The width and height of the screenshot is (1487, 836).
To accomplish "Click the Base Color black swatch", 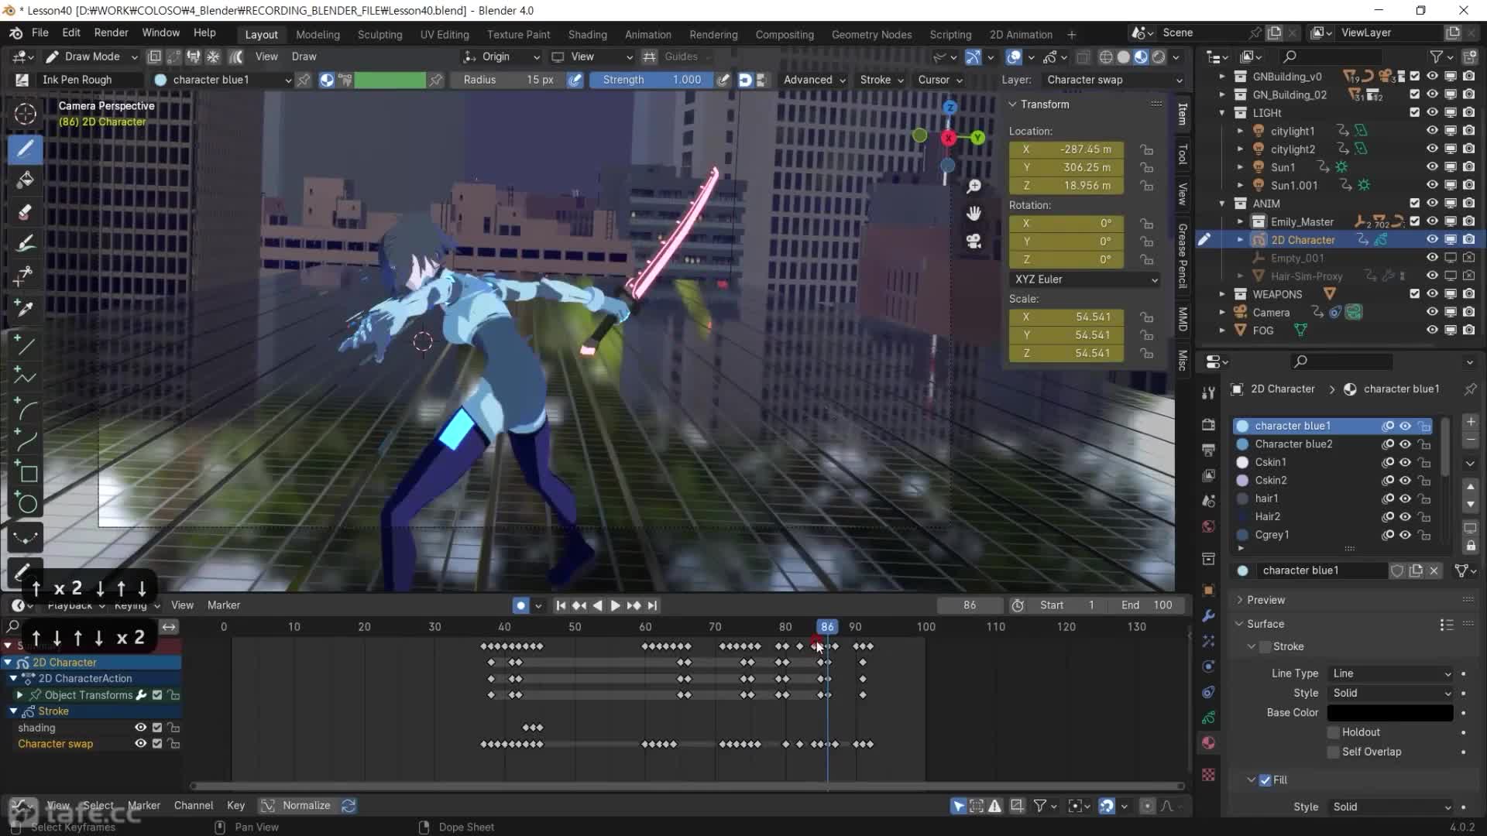I will [1389, 713].
